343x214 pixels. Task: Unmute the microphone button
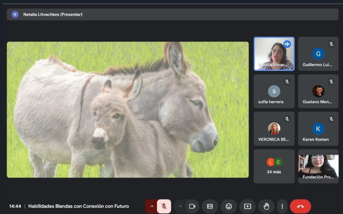coord(164,206)
